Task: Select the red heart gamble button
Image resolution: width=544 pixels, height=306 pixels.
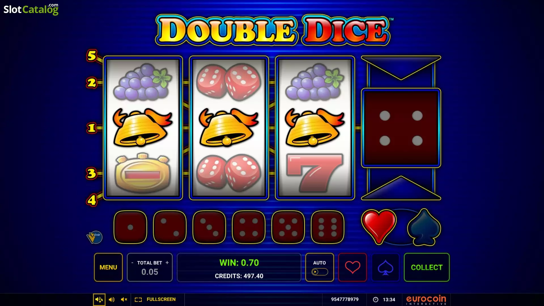Action: point(352,267)
